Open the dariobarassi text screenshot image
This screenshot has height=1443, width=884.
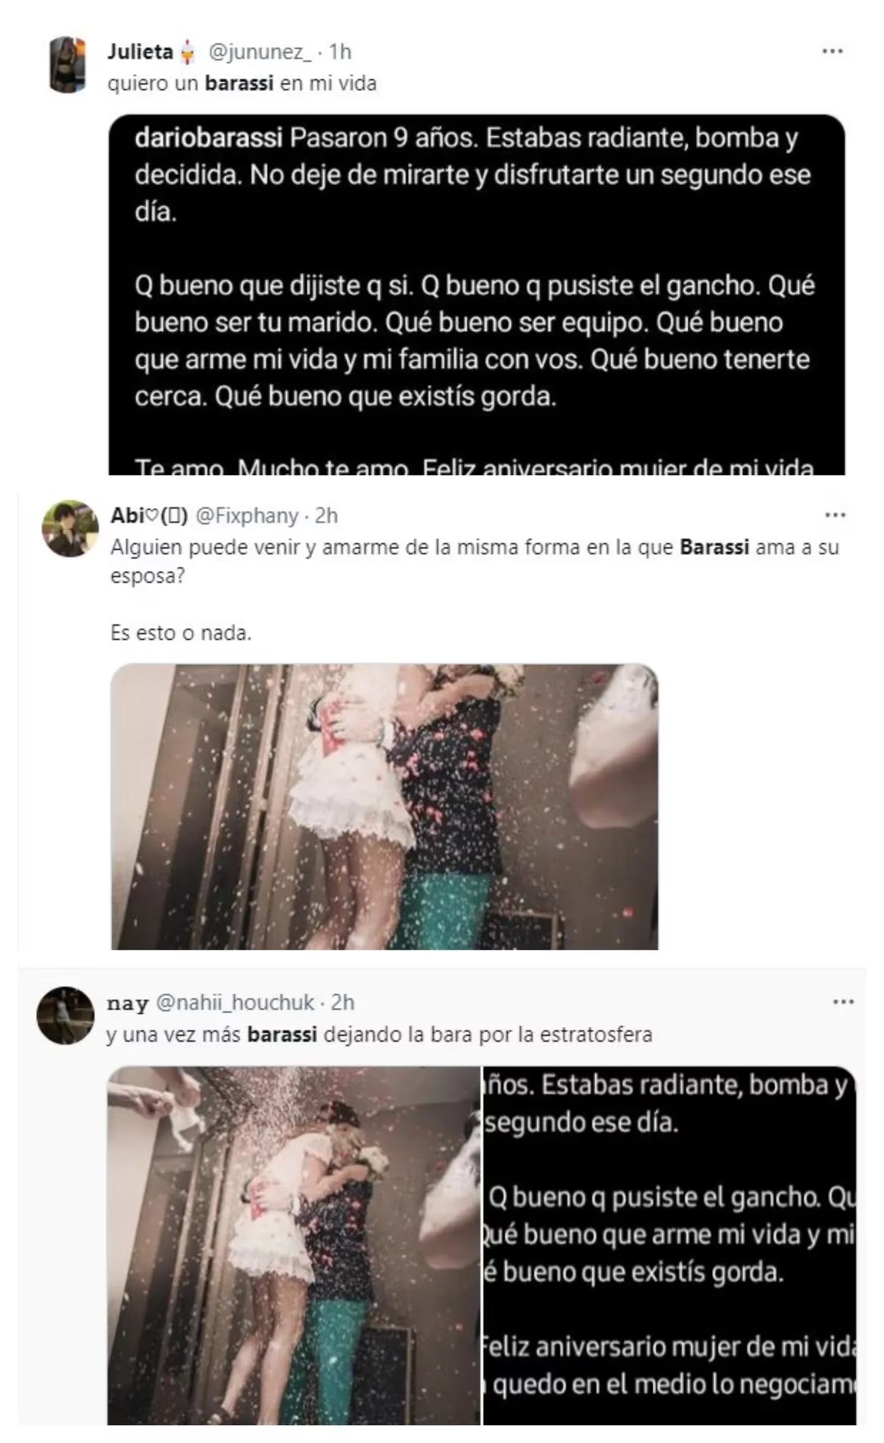coord(476,294)
